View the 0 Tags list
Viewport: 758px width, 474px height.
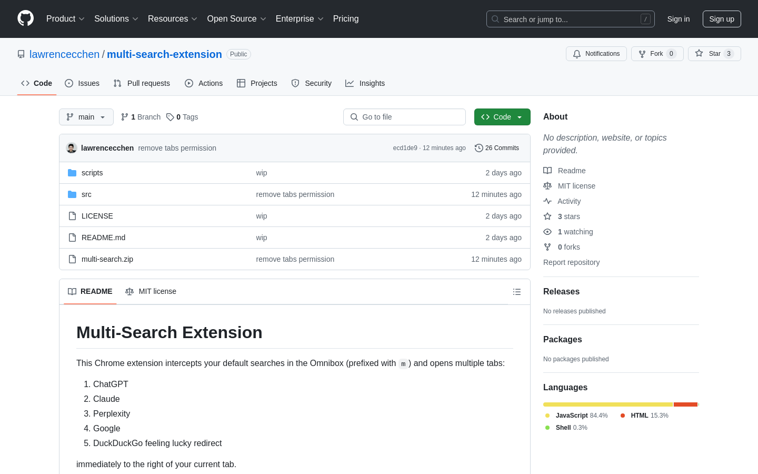(x=182, y=117)
